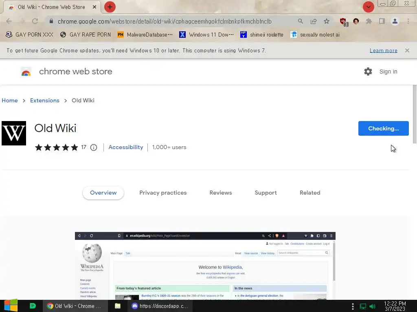Screen dimensions: 417x312
Task: Click the address bar URL
Action: point(165,22)
